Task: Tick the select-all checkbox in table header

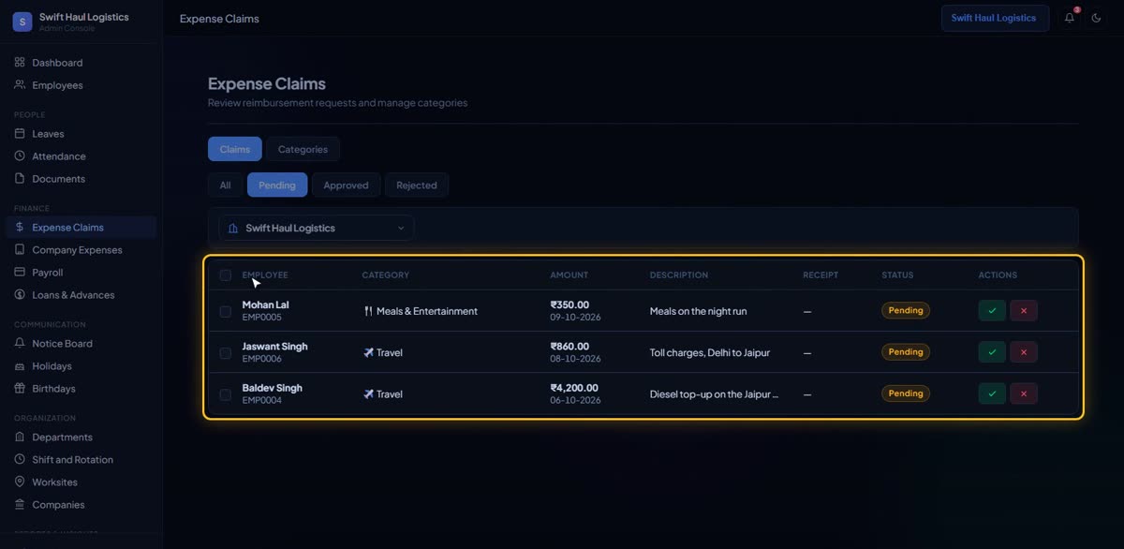Action: click(x=226, y=275)
